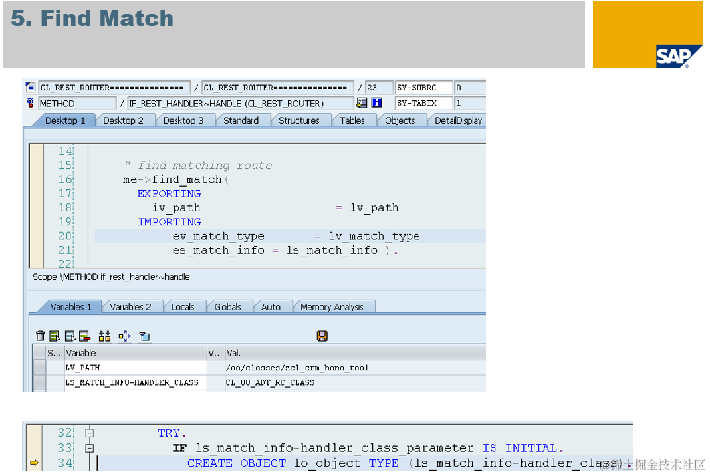
Task: Click the first CL_REST_ROUTER program field
Action: [x=114, y=87]
